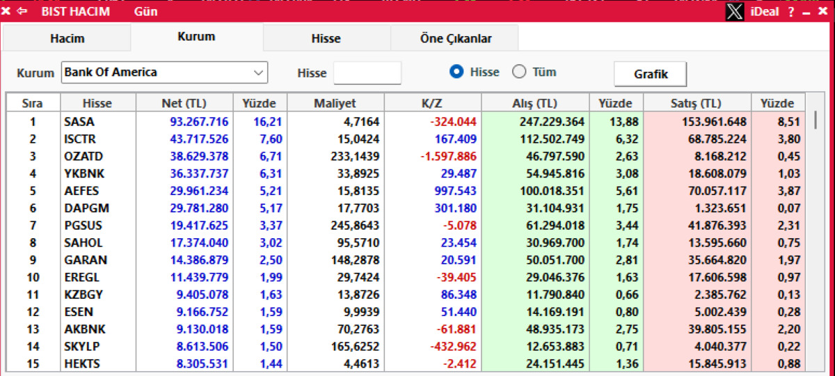Open the Bank Of America combo box
Screen dimensions: 835x376
point(164,72)
